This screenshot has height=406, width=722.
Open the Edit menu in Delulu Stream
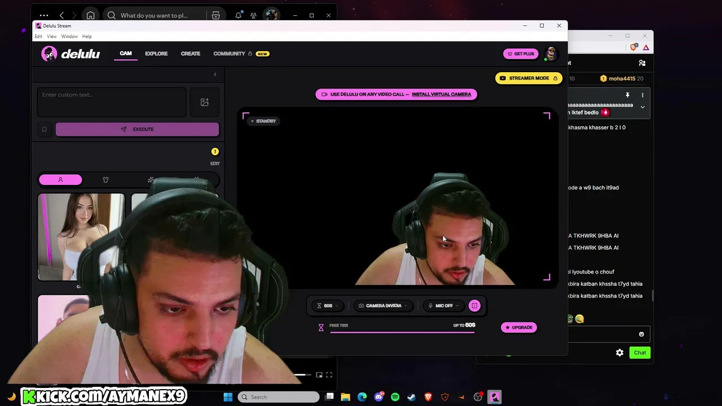point(38,36)
